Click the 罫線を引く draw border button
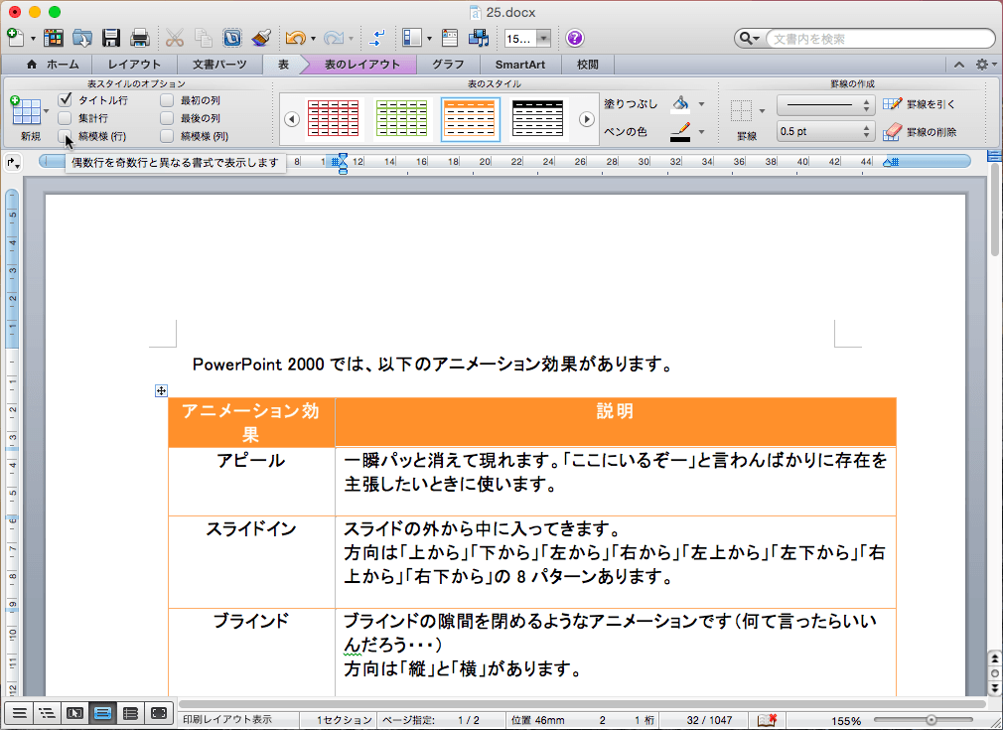Image resolution: width=1003 pixels, height=730 pixels. point(920,103)
